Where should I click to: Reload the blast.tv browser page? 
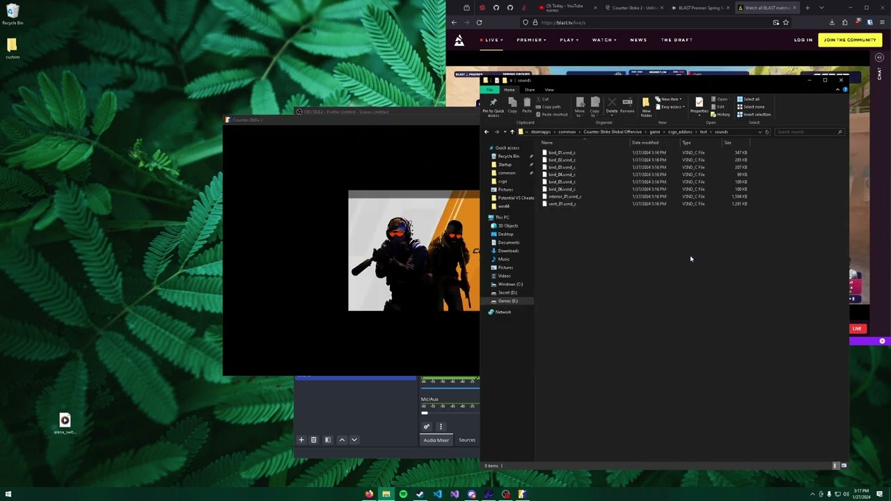pyautogui.click(x=479, y=22)
